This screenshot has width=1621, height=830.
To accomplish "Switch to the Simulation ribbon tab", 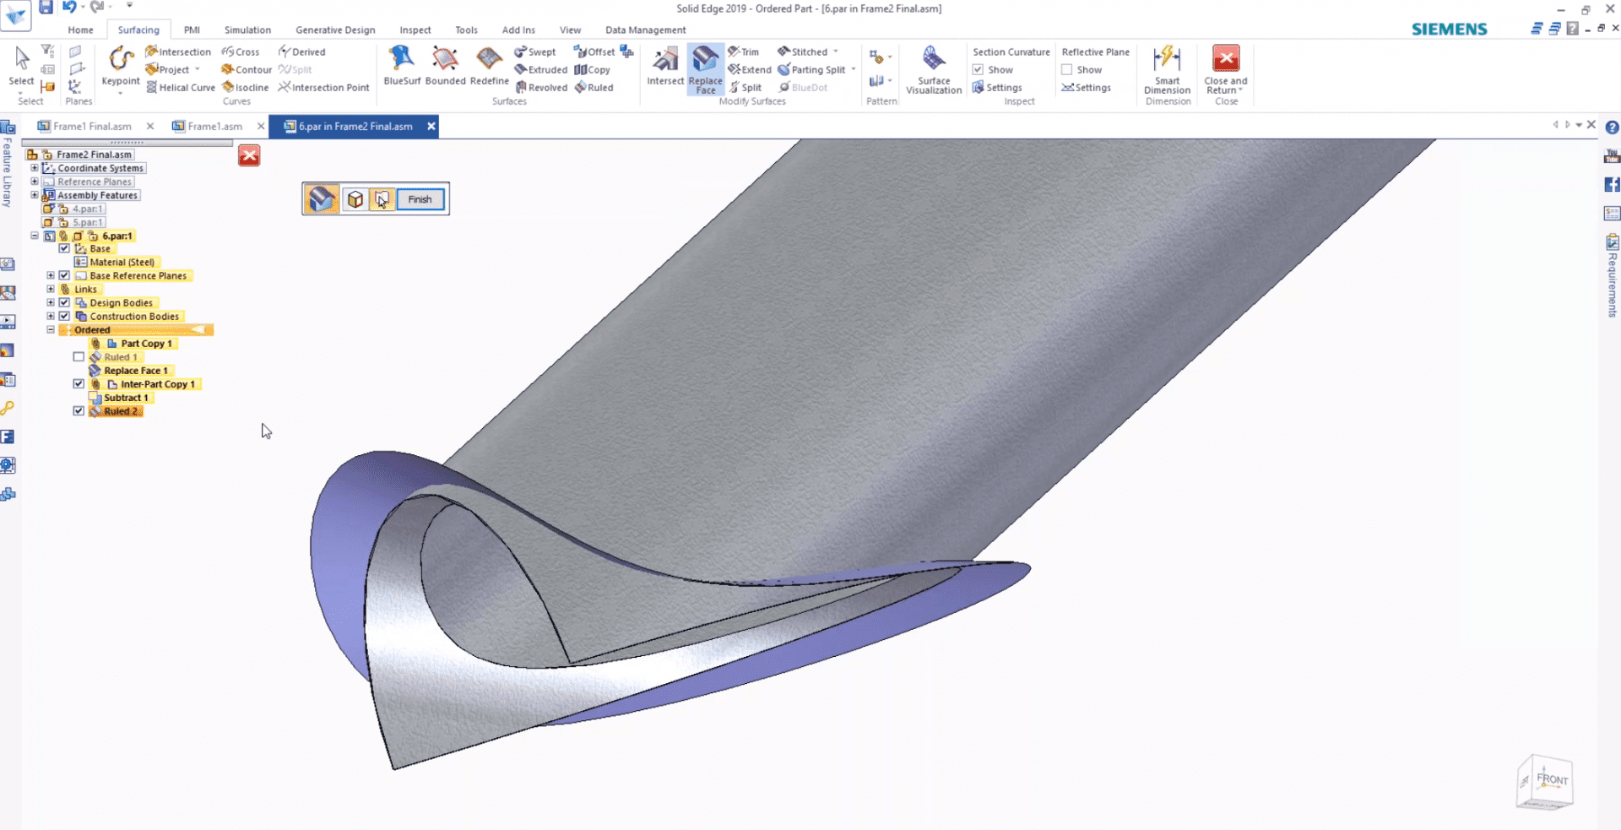I will pos(247,30).
